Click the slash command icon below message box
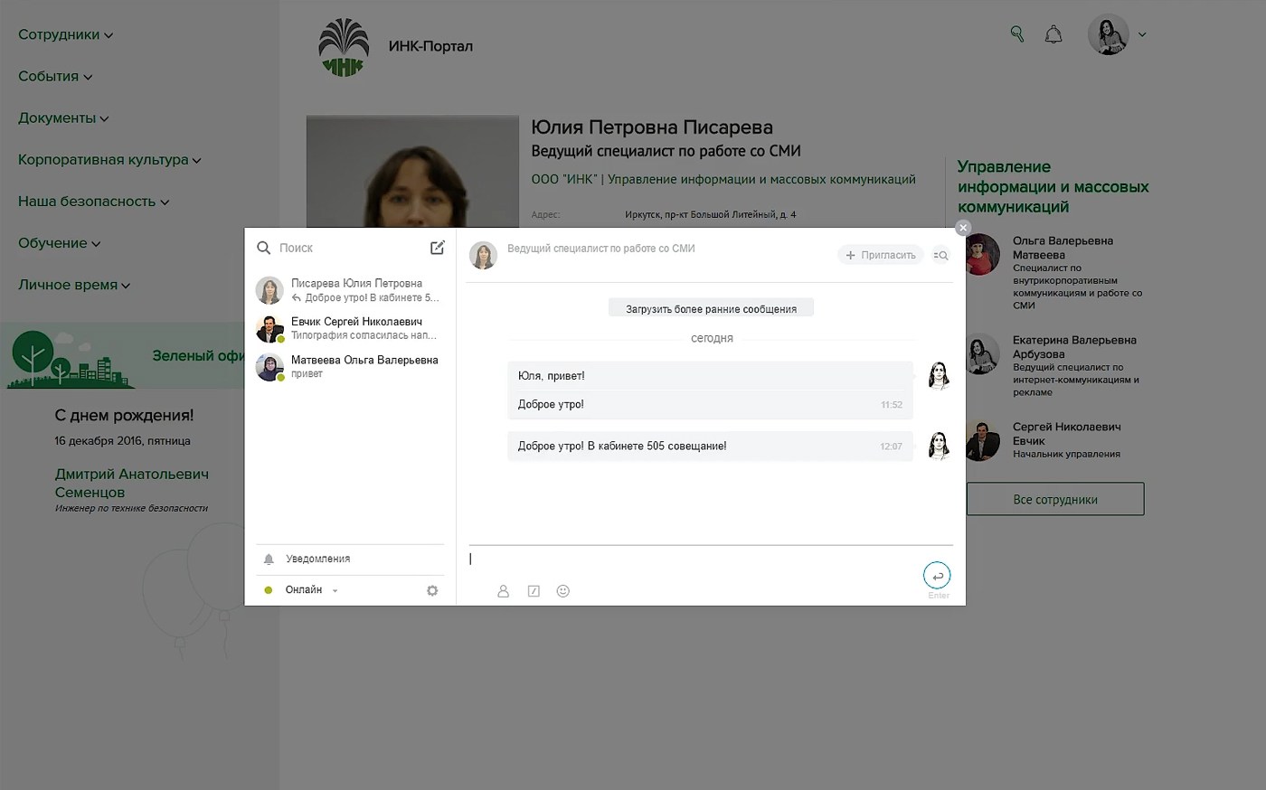 point(534,591)
